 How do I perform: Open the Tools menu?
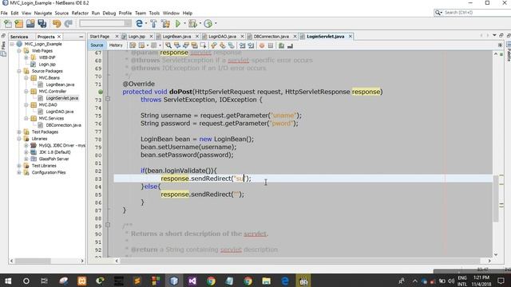[154, 13]
